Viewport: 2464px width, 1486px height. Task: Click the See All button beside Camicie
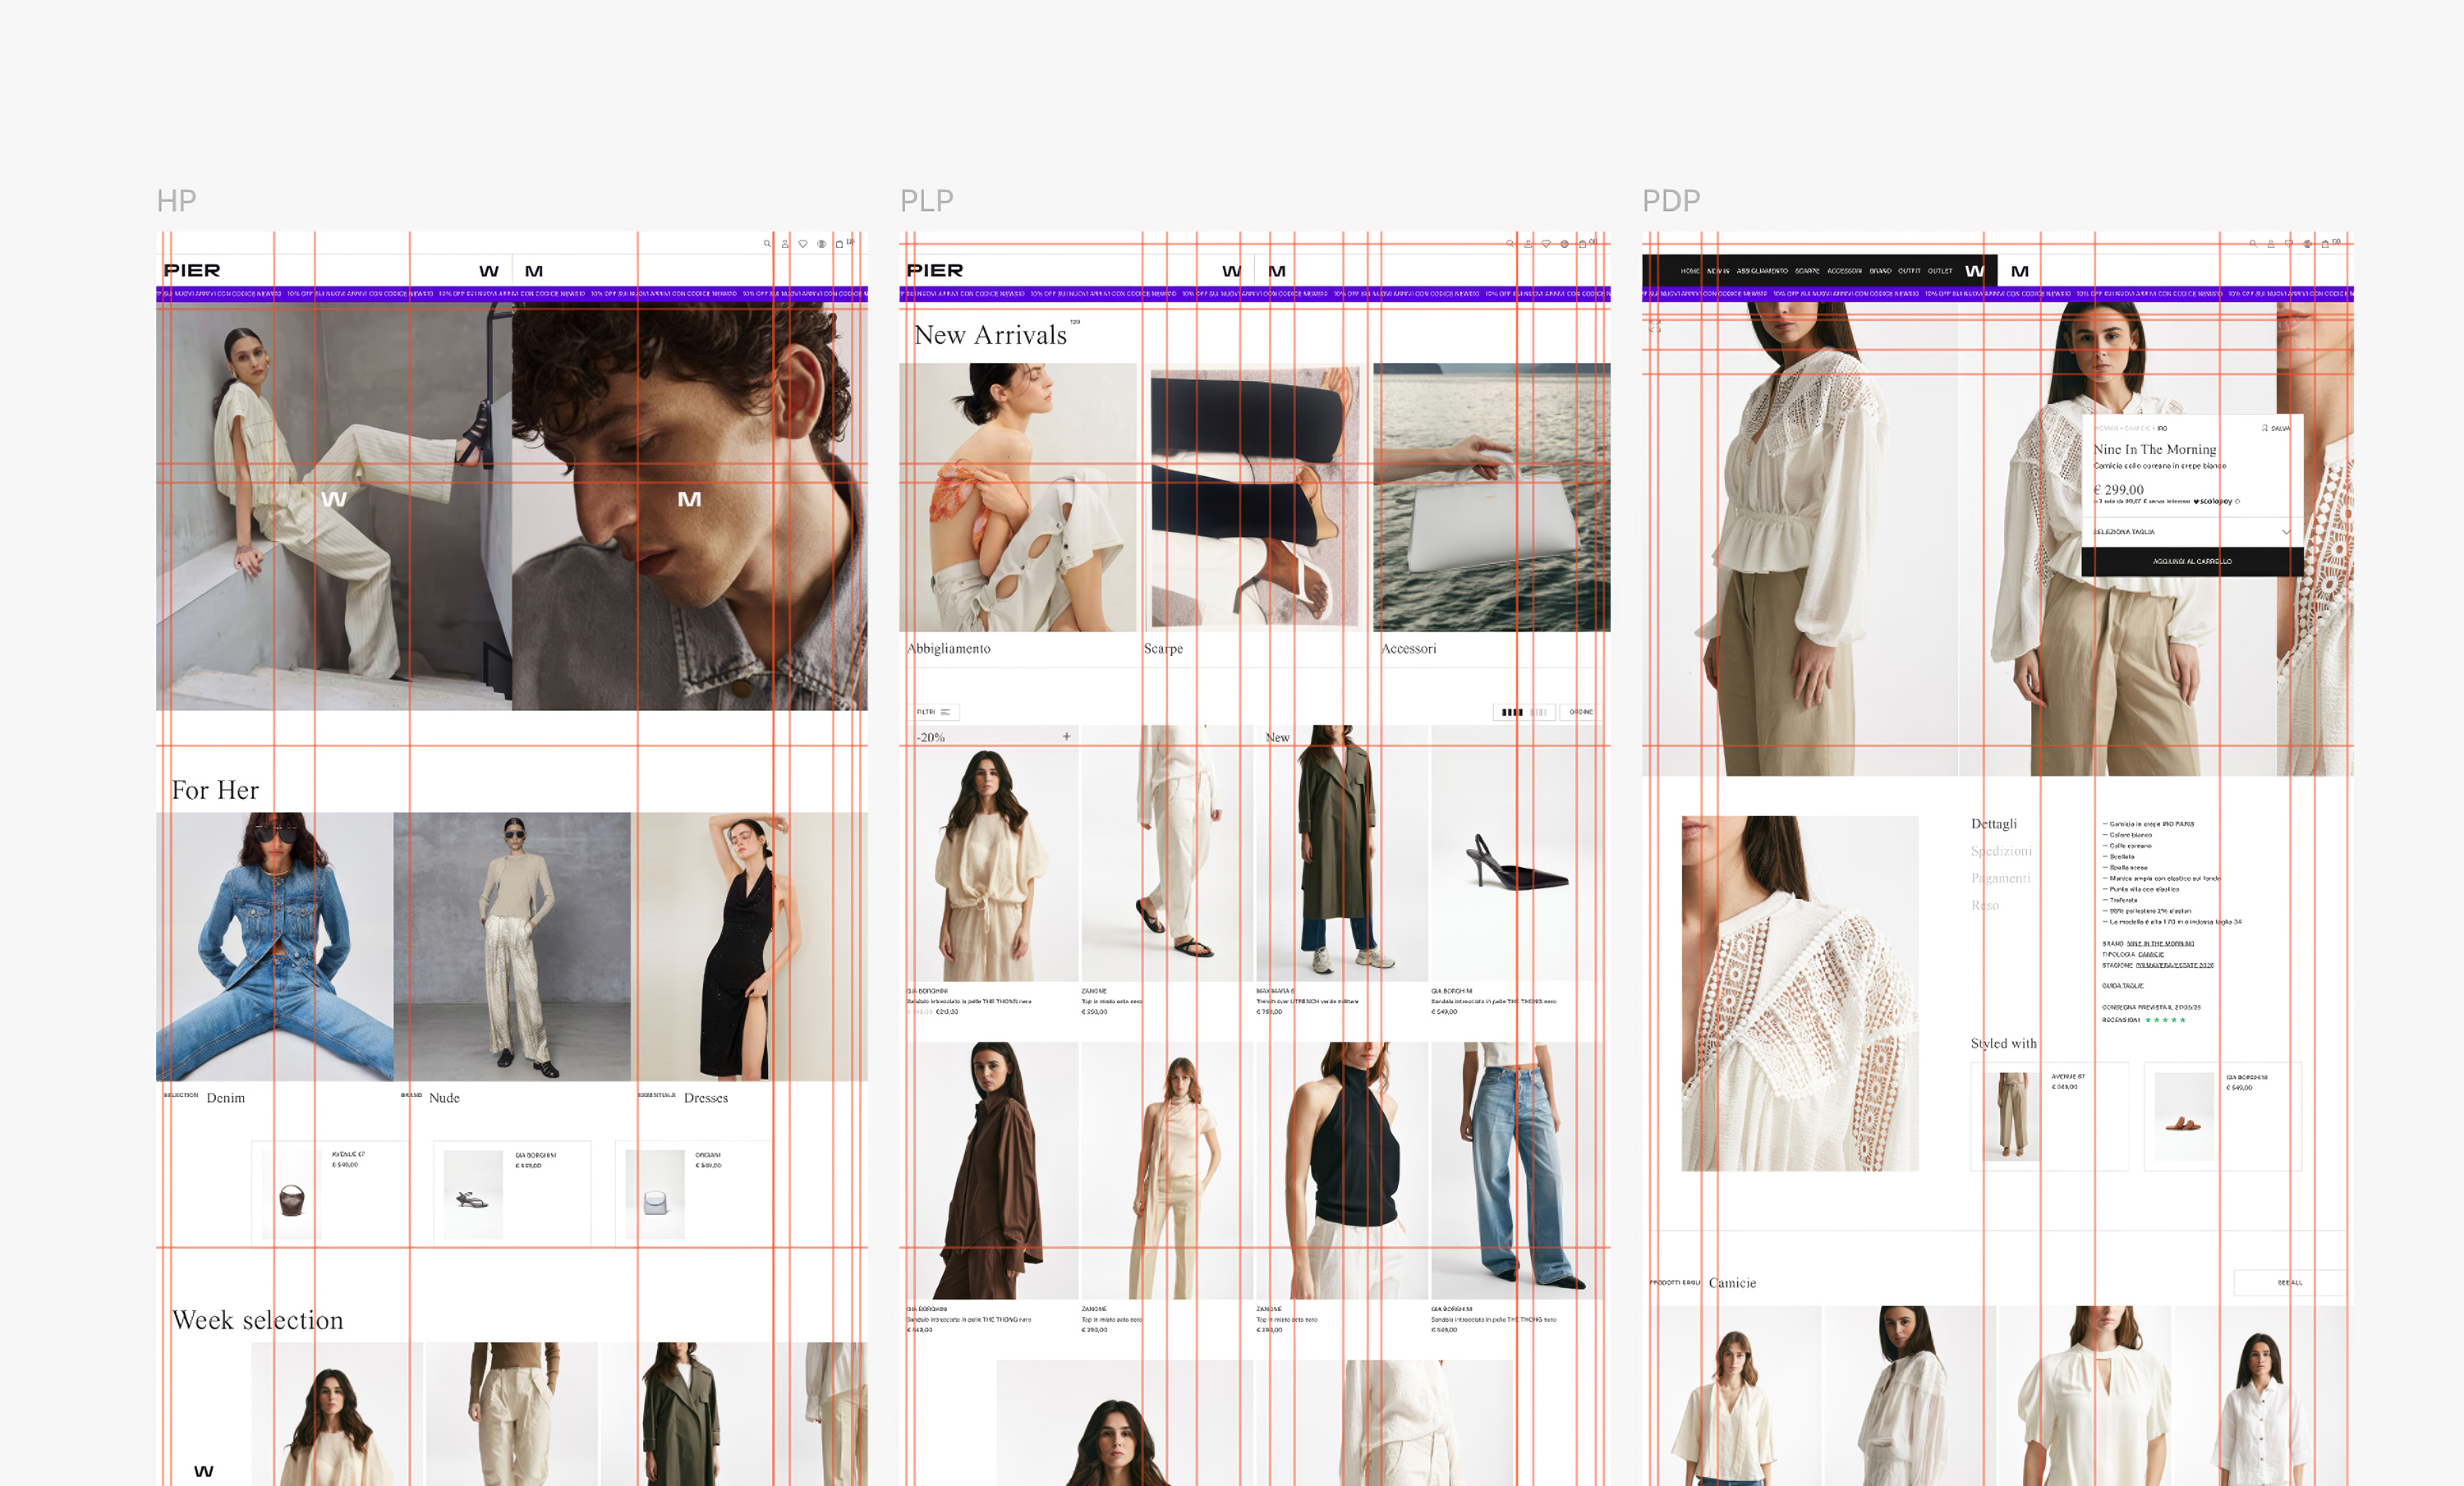pyautogui.click(x=2289, y=1282)
